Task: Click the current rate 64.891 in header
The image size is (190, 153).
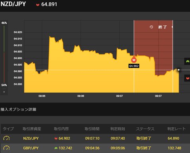Action: [x=49, y=4]
